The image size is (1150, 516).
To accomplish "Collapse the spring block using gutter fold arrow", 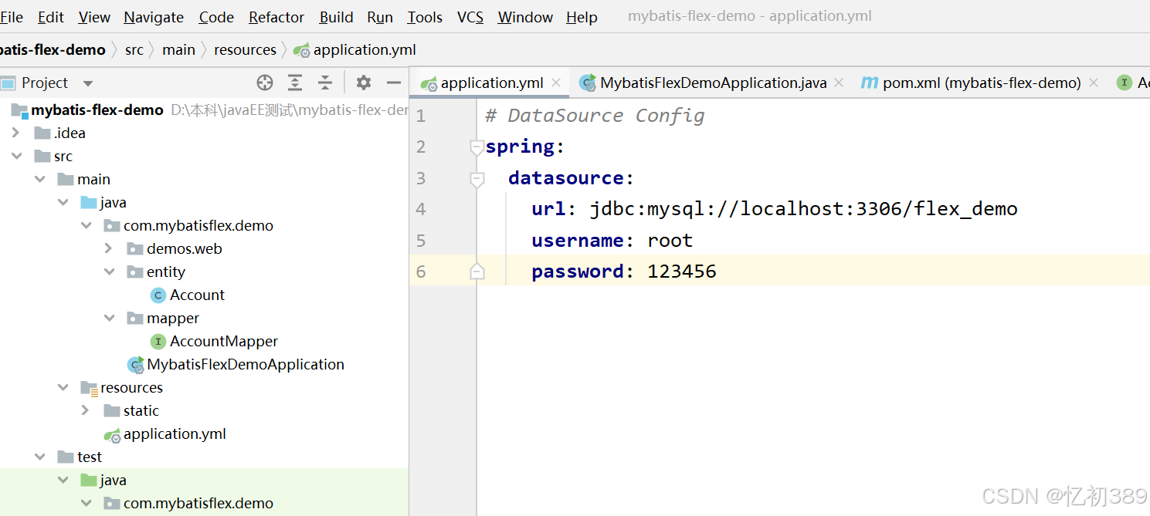I will (477, 147).
